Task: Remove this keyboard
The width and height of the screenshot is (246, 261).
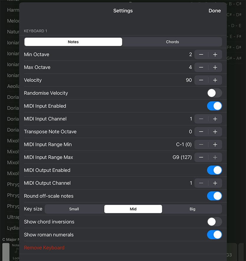Action: (44, 247)
